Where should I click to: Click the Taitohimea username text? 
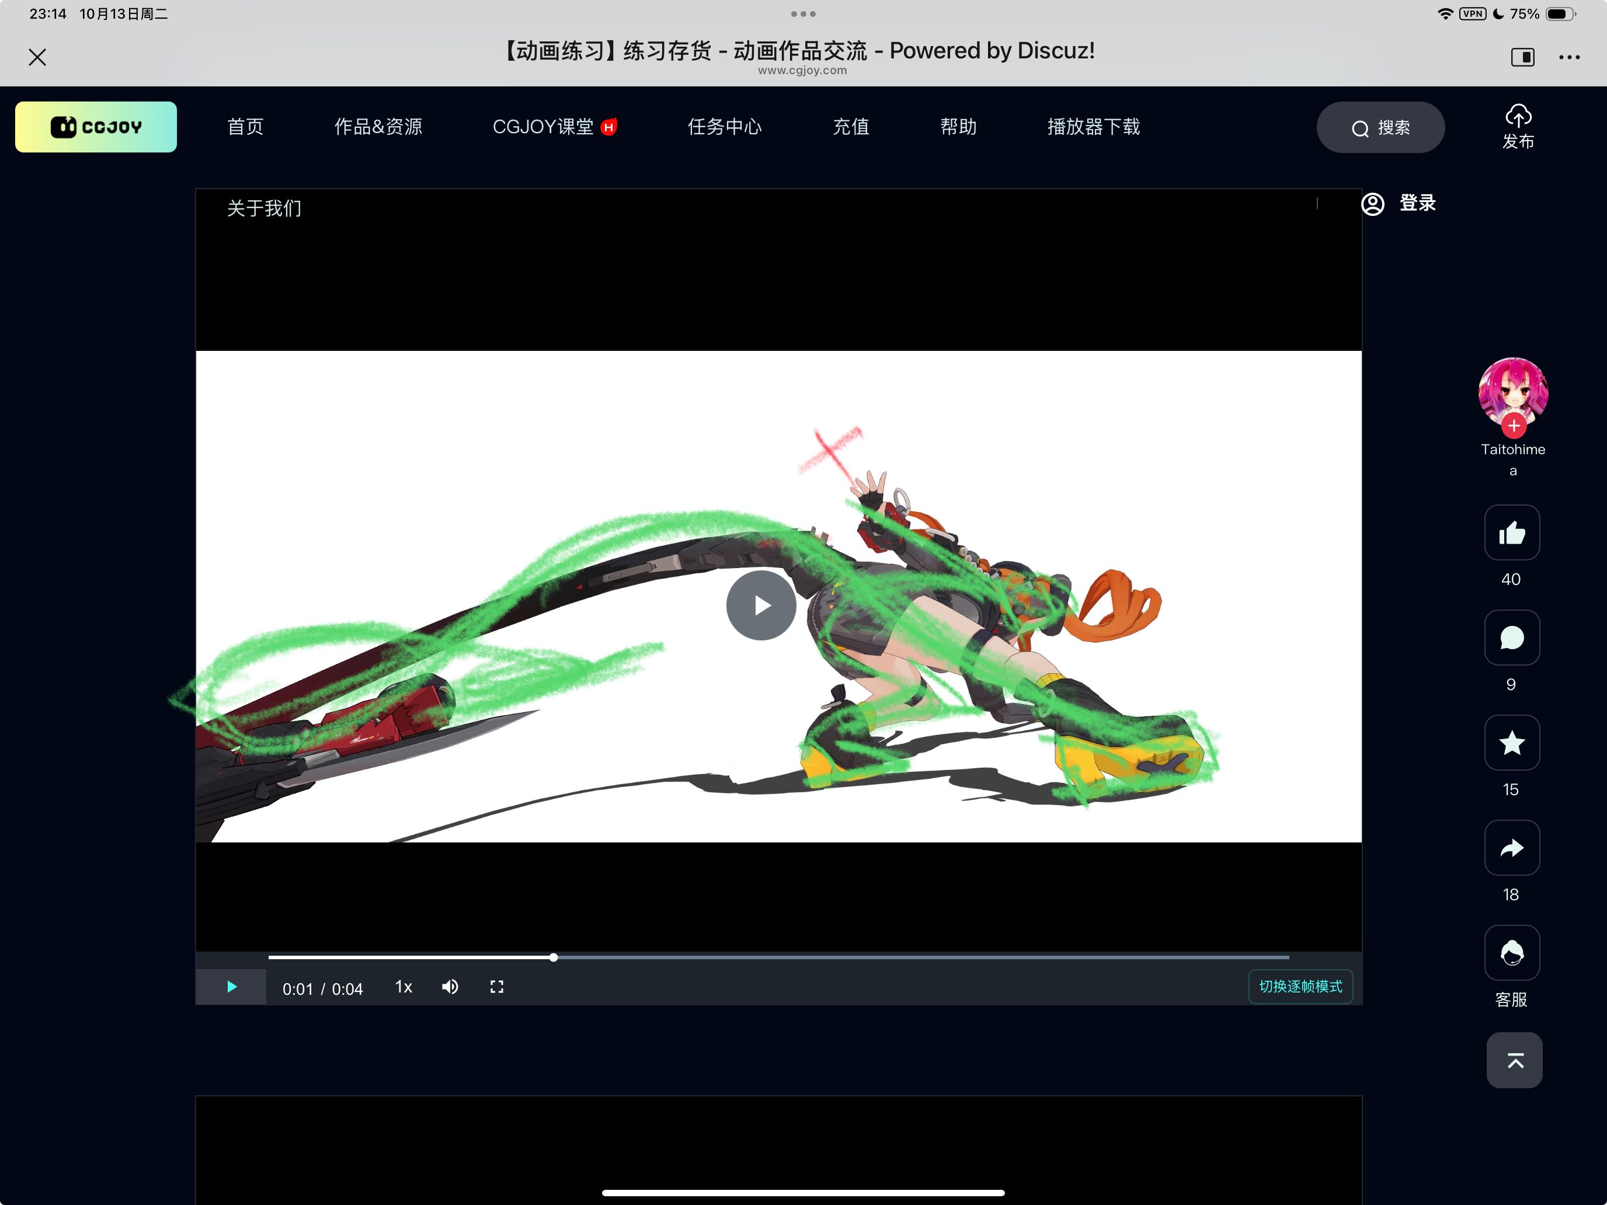pyautogui.click(x=1514, y=460)
